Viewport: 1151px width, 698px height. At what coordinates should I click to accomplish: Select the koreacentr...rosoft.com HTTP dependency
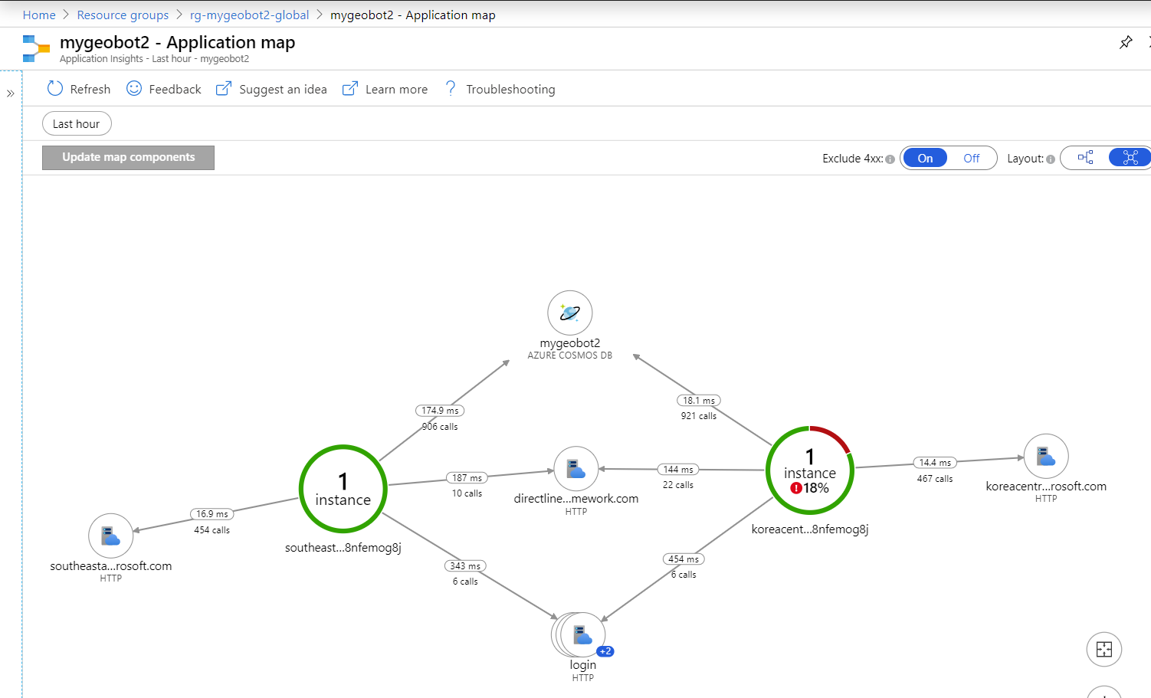[x=1046, y=455]
